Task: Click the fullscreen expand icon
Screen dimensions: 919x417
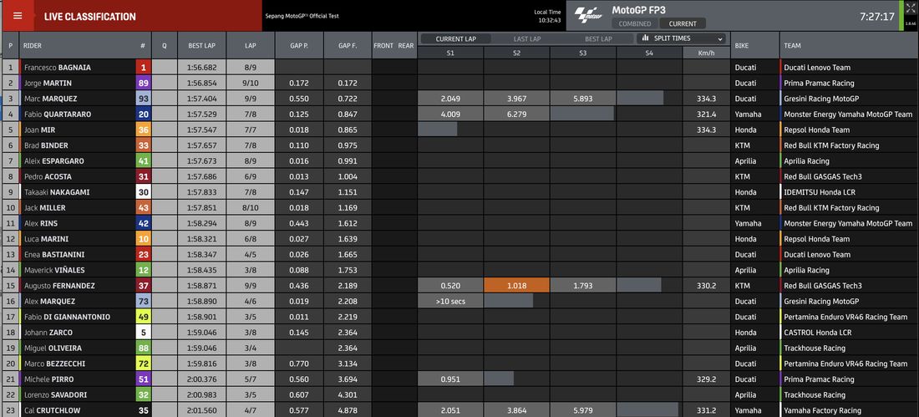Action: [x=910, y=9]
